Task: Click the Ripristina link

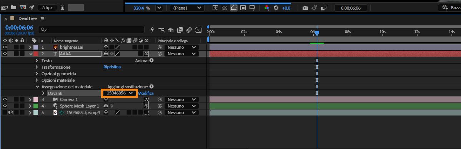Action: [x=112, y=67]
